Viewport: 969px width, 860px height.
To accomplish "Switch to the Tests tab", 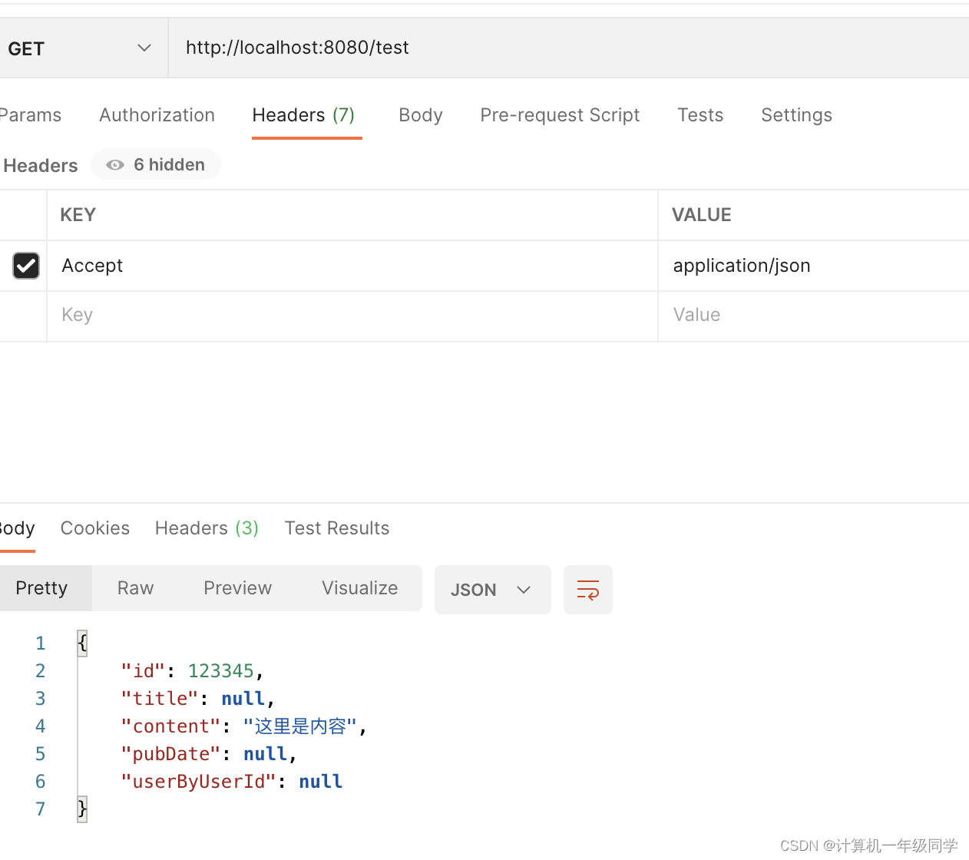I will [x=700, y=115].
